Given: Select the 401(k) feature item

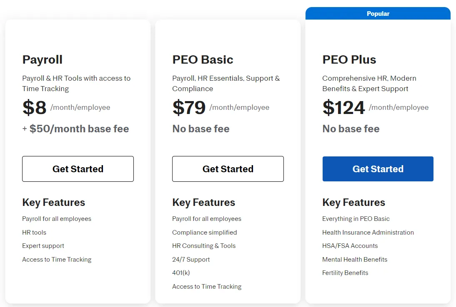Looking at the screenshot, I should [181, 273].
